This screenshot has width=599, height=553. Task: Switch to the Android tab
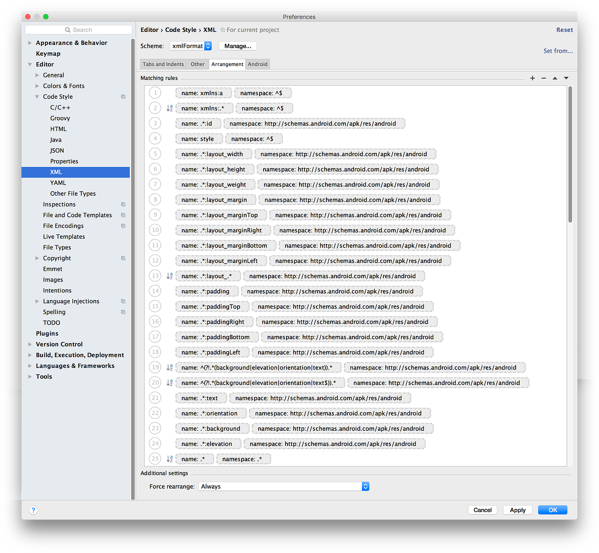click(x=257, y=64)
